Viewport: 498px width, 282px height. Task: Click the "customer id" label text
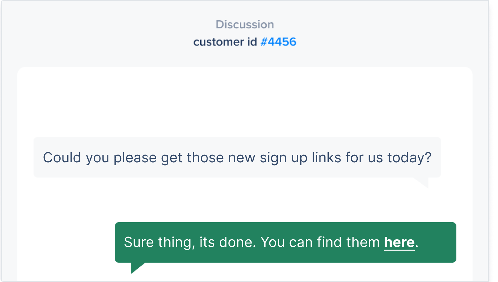pos(225,42)
